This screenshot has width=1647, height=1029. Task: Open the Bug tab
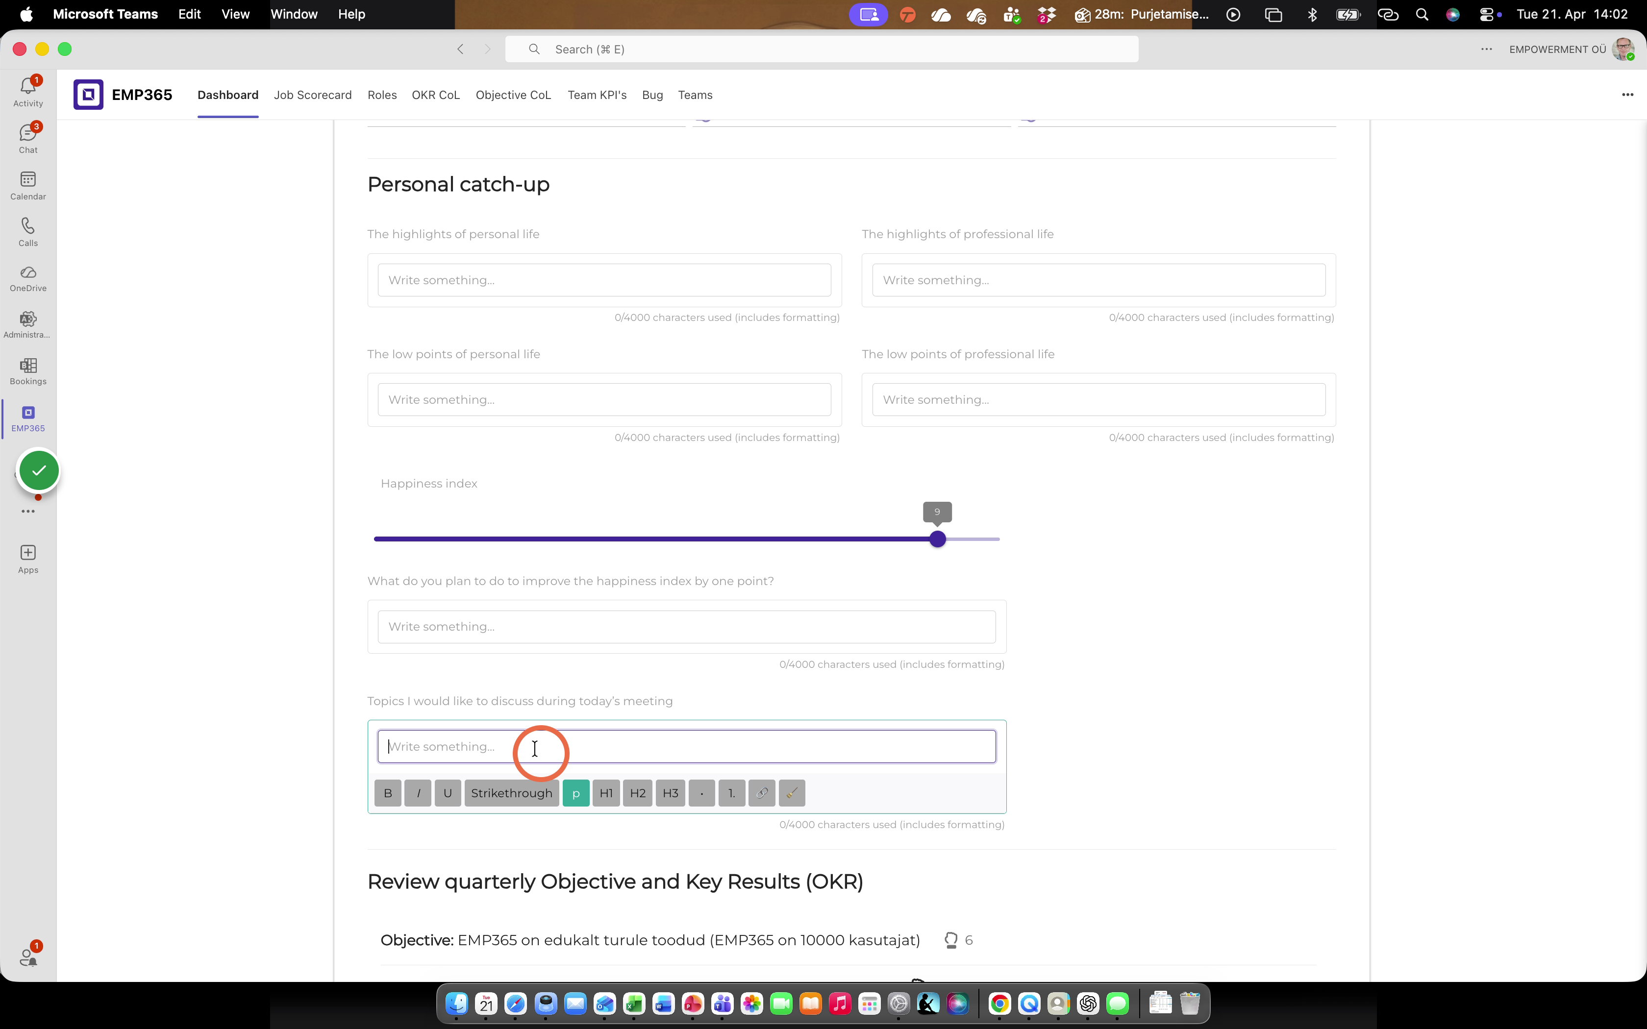pos(652,95)
